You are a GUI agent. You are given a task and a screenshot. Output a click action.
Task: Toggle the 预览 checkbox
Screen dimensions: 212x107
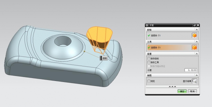149,81
